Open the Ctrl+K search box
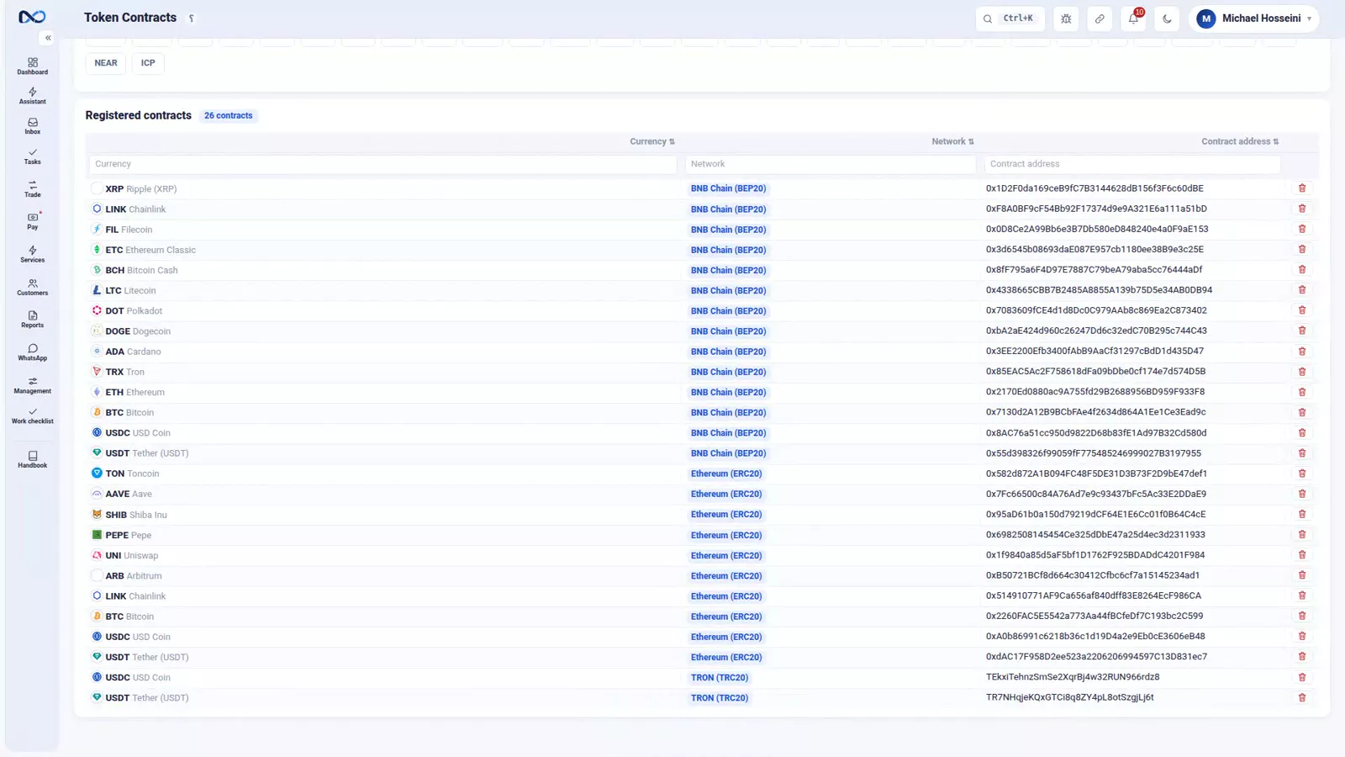The image size is (1345, 757). coord(1010,19)
